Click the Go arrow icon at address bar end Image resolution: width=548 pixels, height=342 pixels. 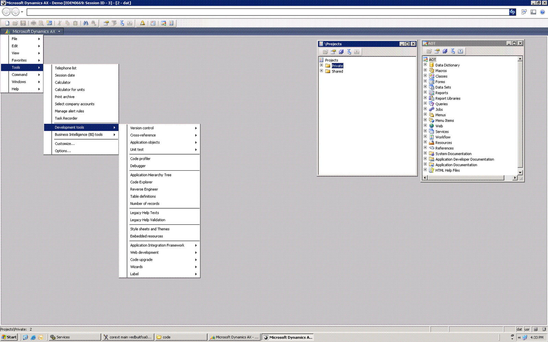[x=512, y=12]
